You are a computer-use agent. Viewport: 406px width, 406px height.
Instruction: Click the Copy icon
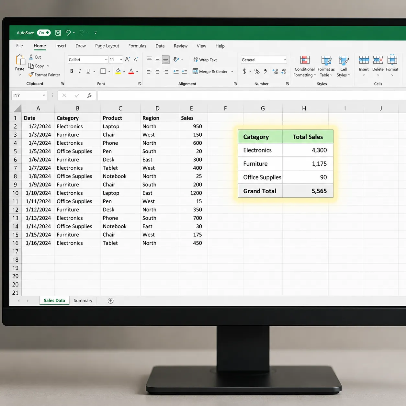tap(31, 66)
